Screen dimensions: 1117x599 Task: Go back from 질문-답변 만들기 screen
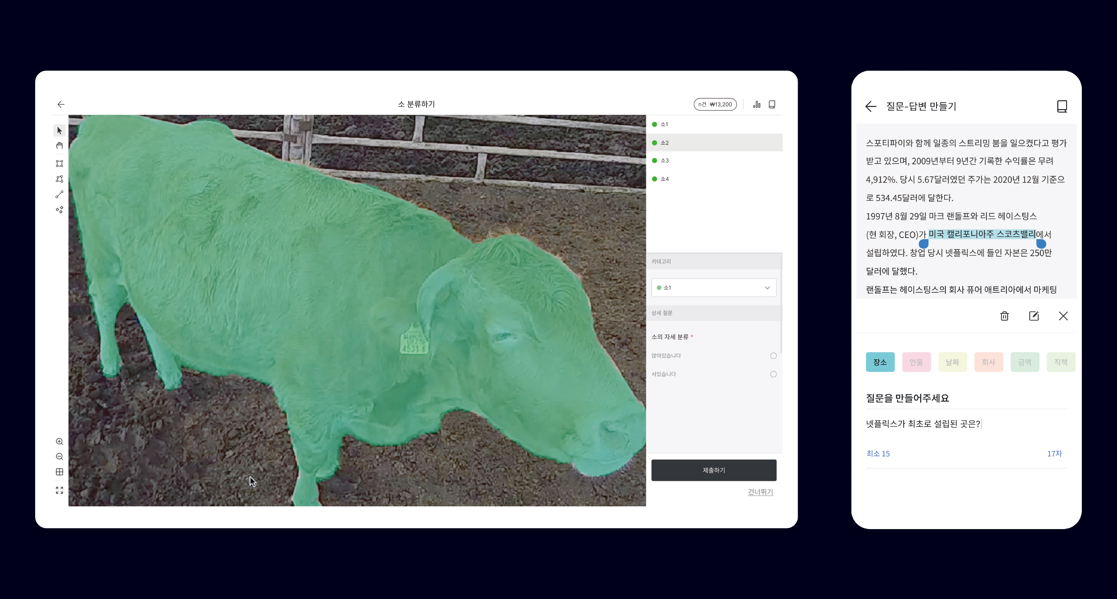point(870,106)
